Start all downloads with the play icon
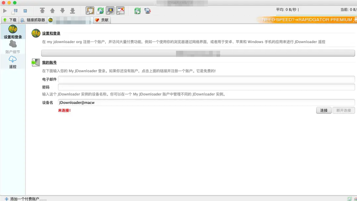Screen dimensions: 357x201 coord(5,11)
